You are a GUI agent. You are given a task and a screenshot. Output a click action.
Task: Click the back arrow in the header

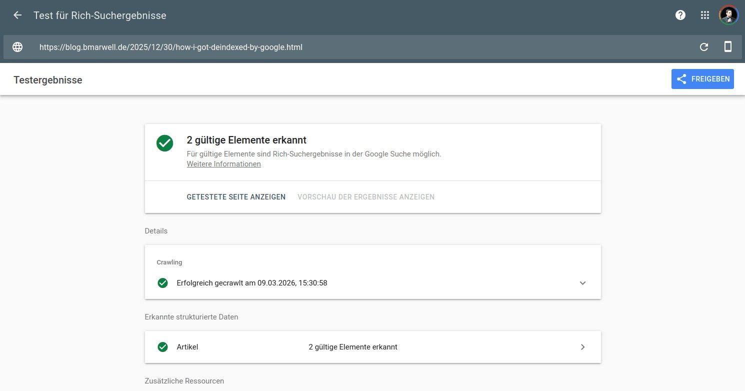click(17, 15)
